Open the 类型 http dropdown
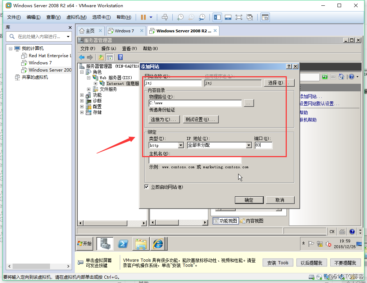 coord(181,146)
